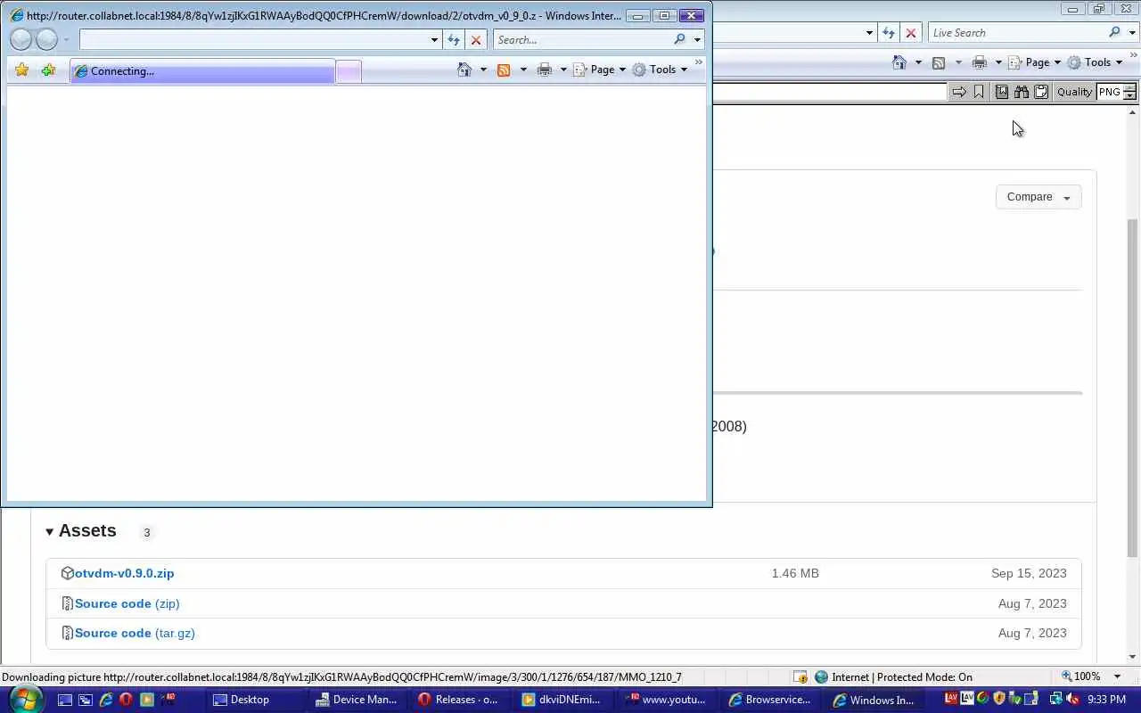The height and width of the screenshot is (713, 1141).
Task: Open Favorites Center star in popup window
Action: 21,70
